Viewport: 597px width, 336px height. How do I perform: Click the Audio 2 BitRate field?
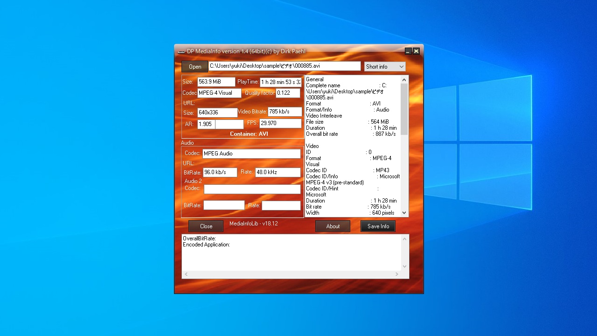pyautogui.click(x=224, y=205)
